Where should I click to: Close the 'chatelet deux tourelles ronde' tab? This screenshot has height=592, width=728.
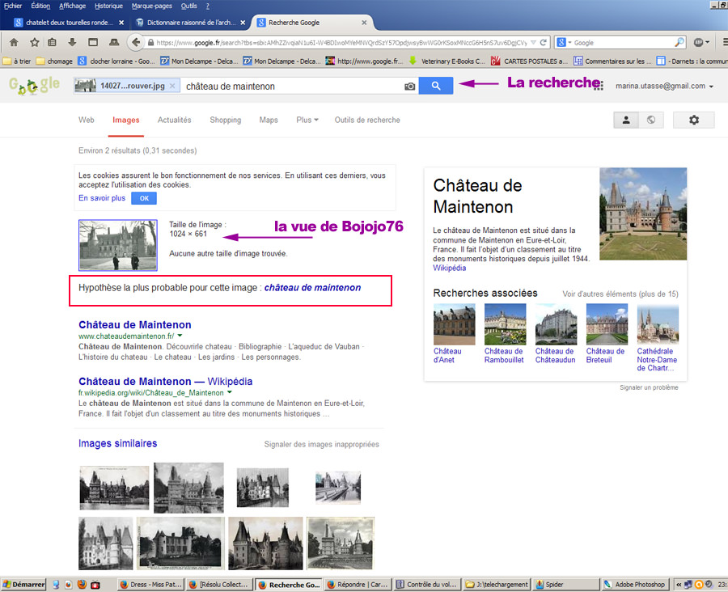121,23
